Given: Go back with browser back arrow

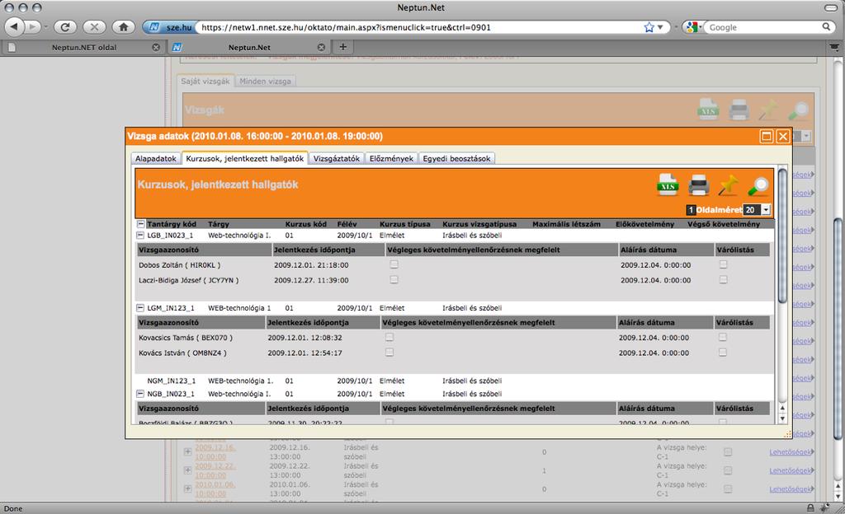Looking at the screenshot, I should click(x=15, y=26).
